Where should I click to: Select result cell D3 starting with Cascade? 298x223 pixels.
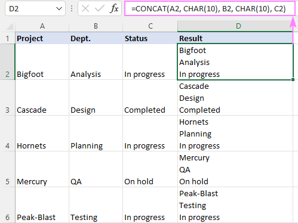[x=235, y=98]
